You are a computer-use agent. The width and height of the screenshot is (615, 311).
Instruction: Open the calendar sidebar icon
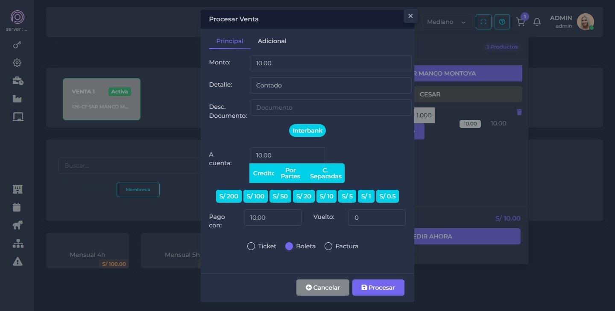tap(17, 207)
